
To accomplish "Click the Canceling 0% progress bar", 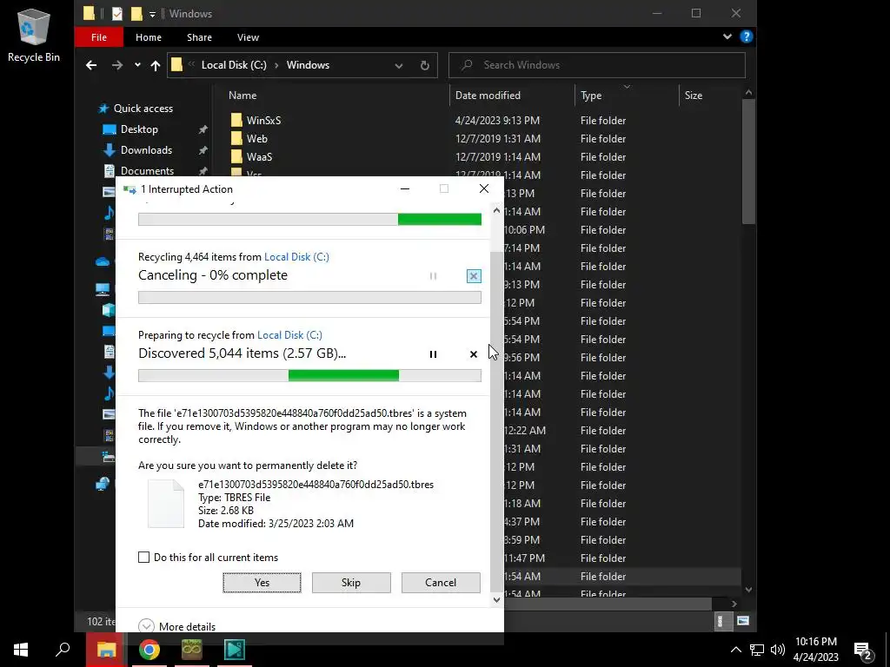I will (310, 297).
